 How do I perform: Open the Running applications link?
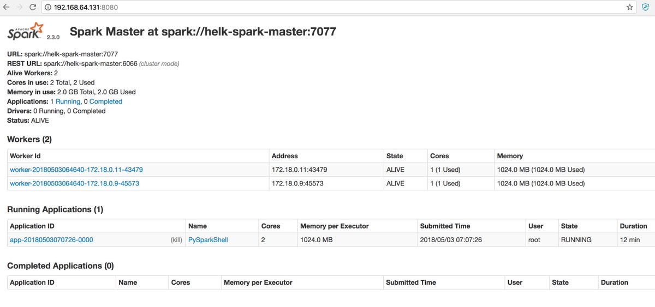click(x=68, y=101)
